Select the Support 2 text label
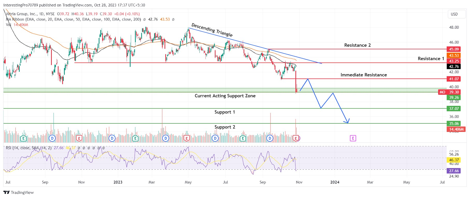Viewport: 470px width, 198px height. click(225, 127)
